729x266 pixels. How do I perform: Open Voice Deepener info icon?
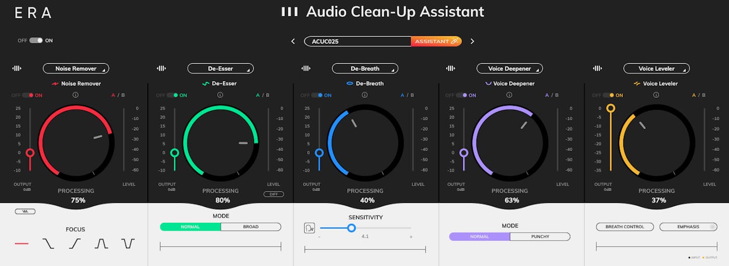coord(509,95)
